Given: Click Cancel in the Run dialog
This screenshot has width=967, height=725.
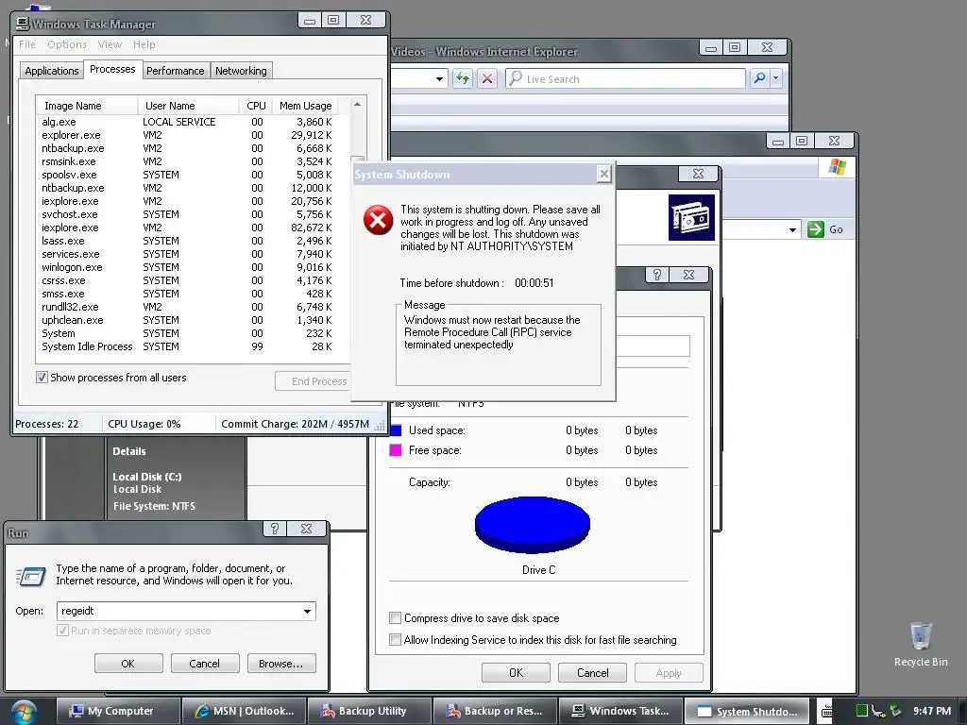Looking at the screenshot, I should coord(205,664).
